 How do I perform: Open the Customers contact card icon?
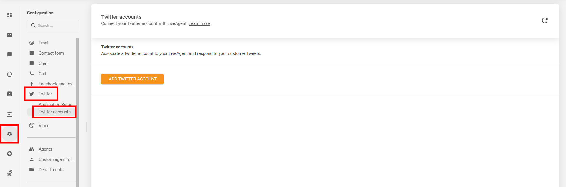point(10,94)
